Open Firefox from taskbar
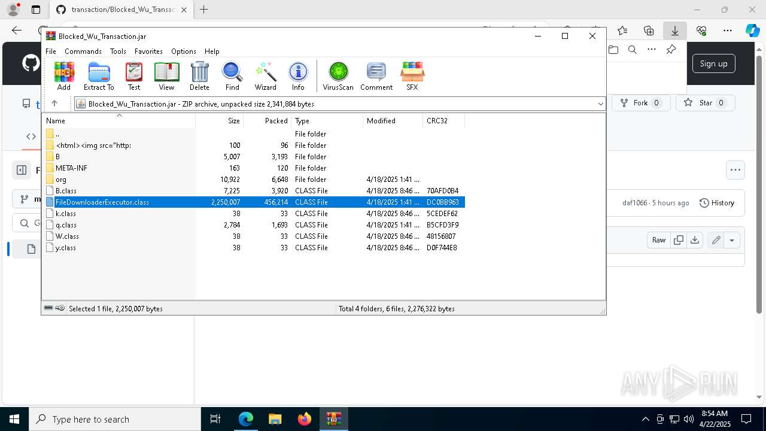Viewport: 766px width, 431px height. pos(305,419)
